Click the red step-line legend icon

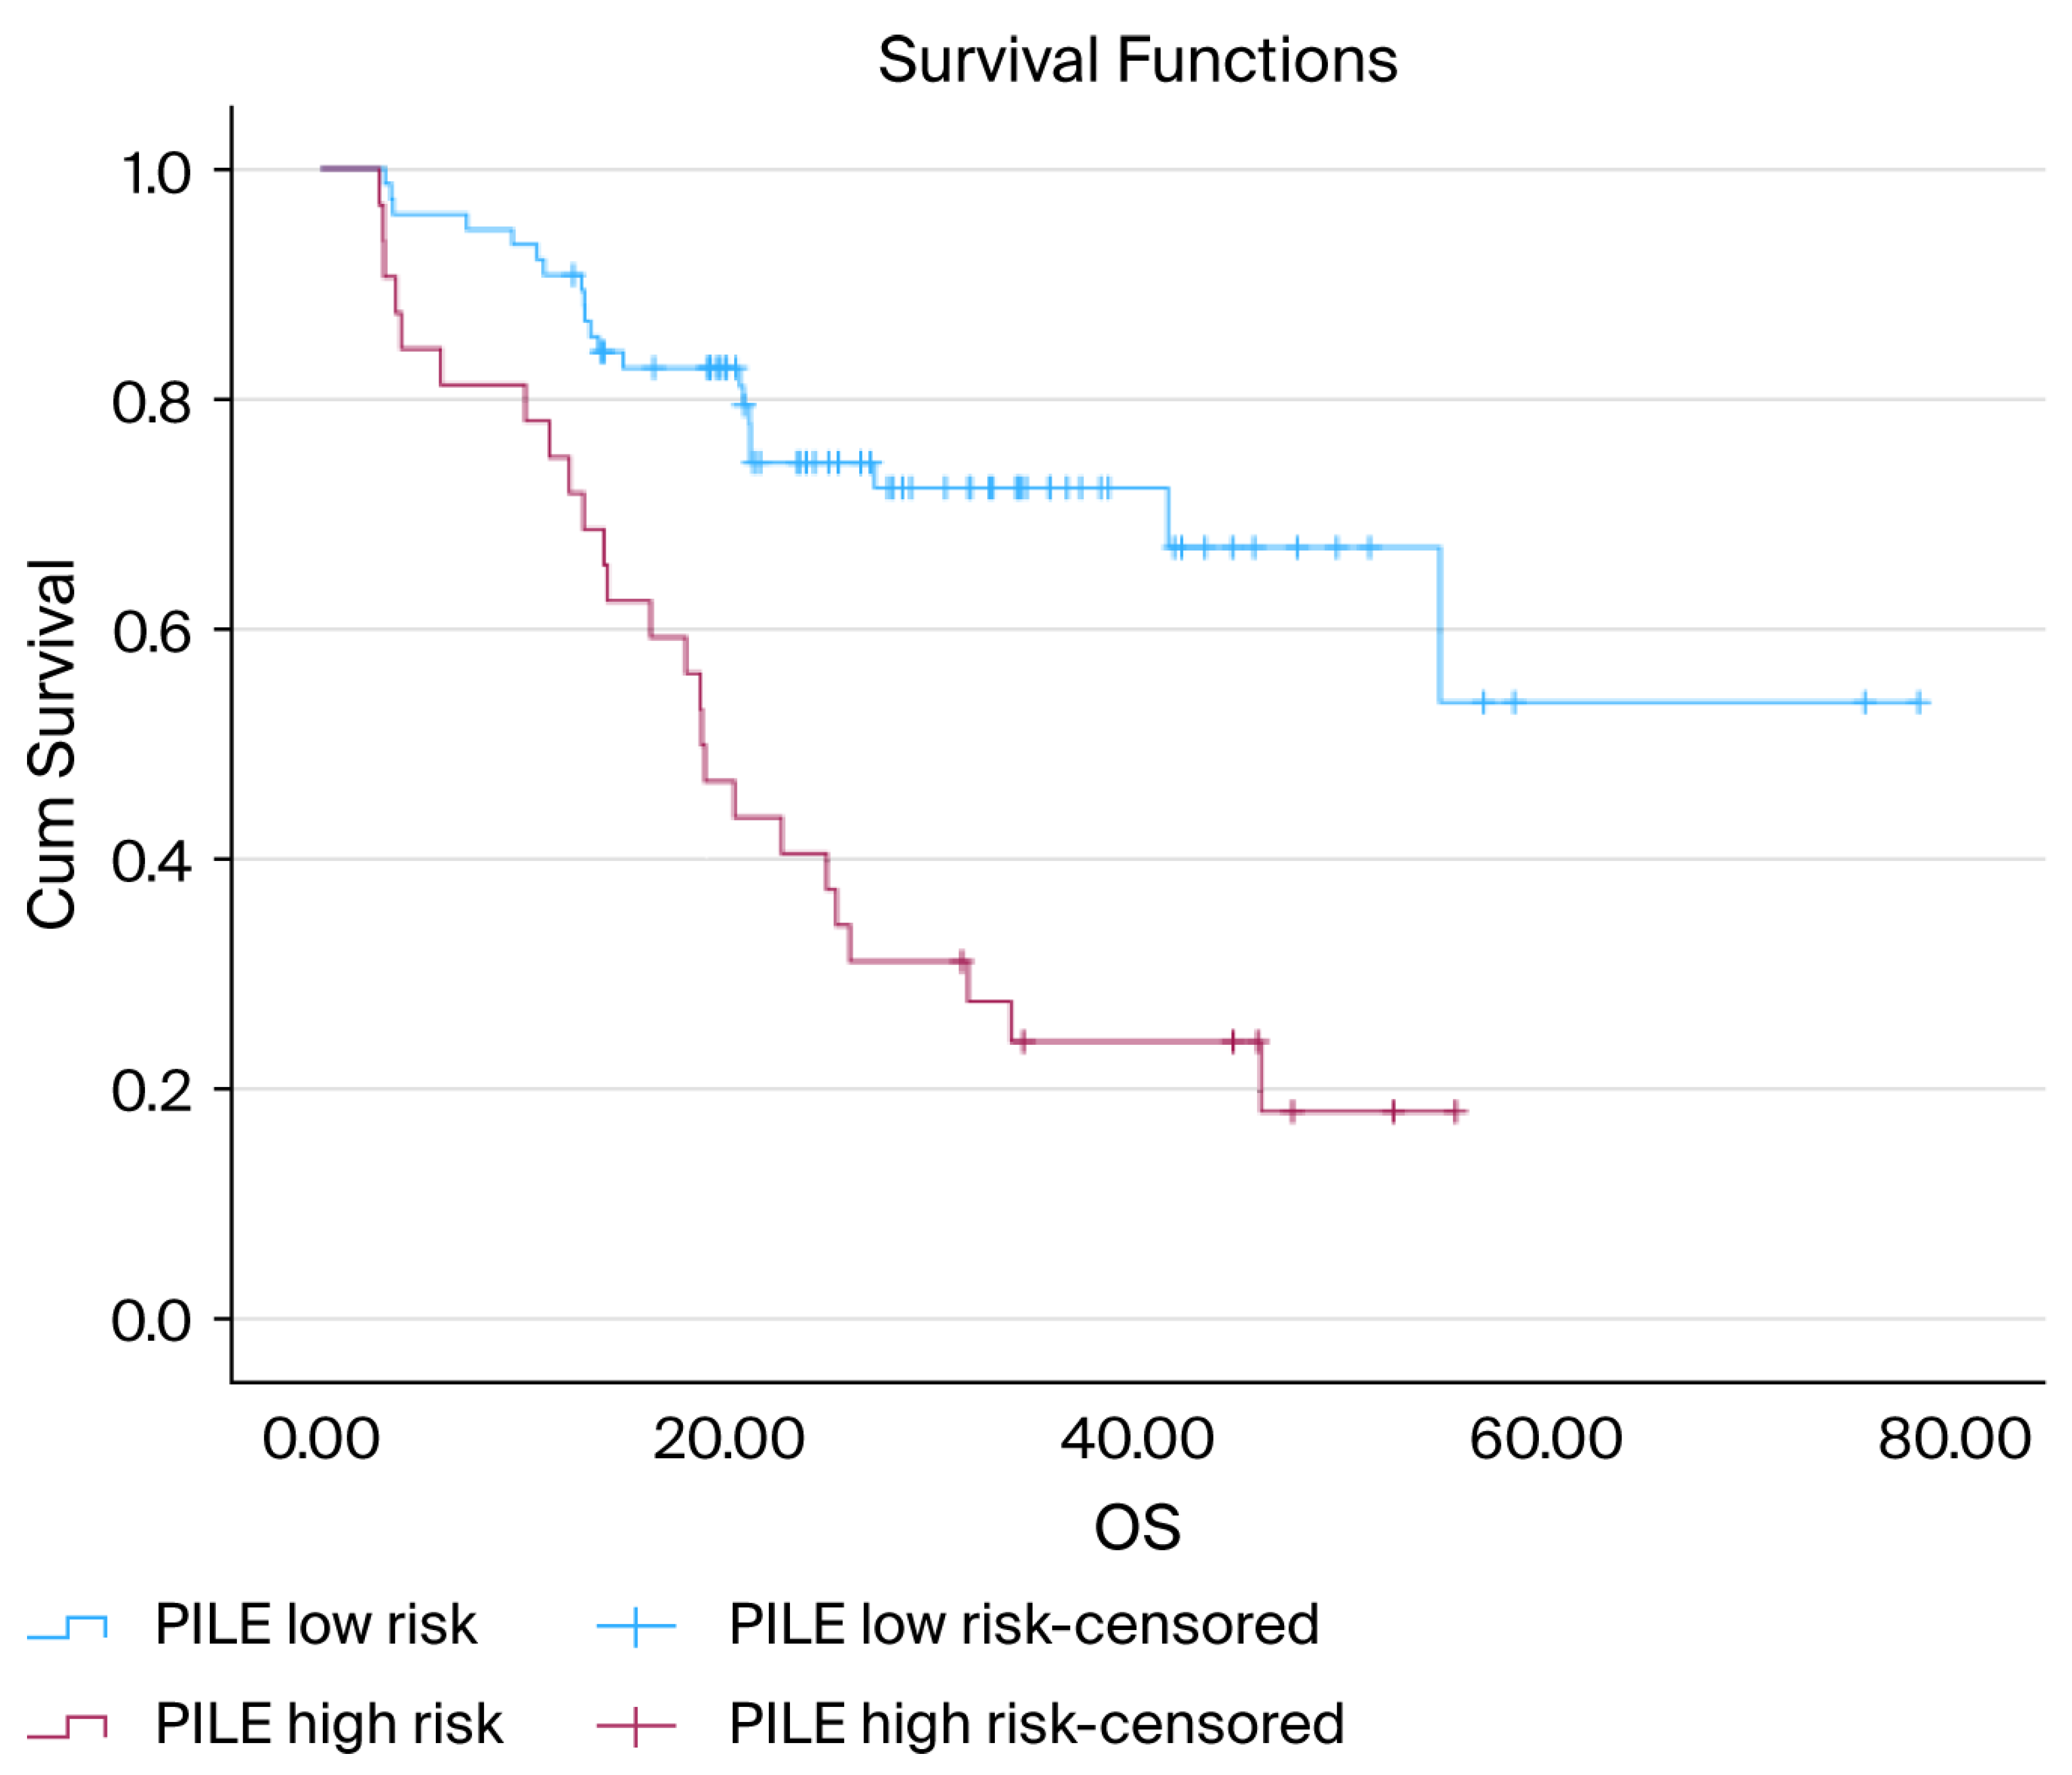67,1727
